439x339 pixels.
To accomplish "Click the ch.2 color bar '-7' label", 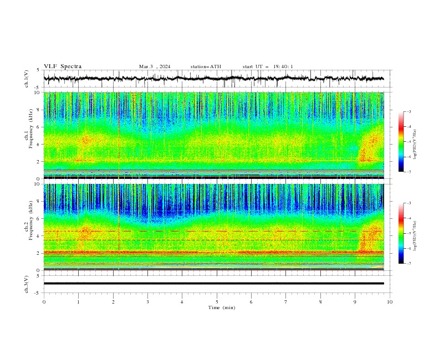I will [x=409, y=264].
